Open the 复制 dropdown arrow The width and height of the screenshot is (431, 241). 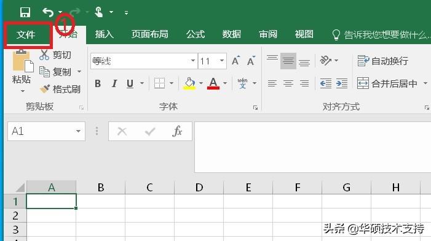pos(79,72)
